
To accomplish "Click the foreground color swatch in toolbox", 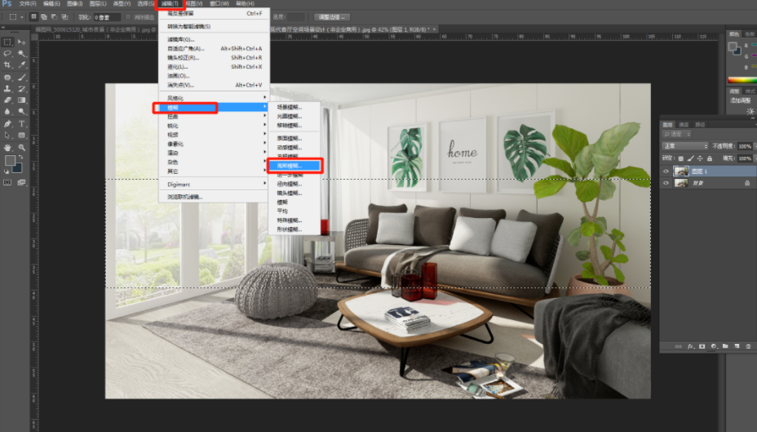I will [x=10, y=160].
